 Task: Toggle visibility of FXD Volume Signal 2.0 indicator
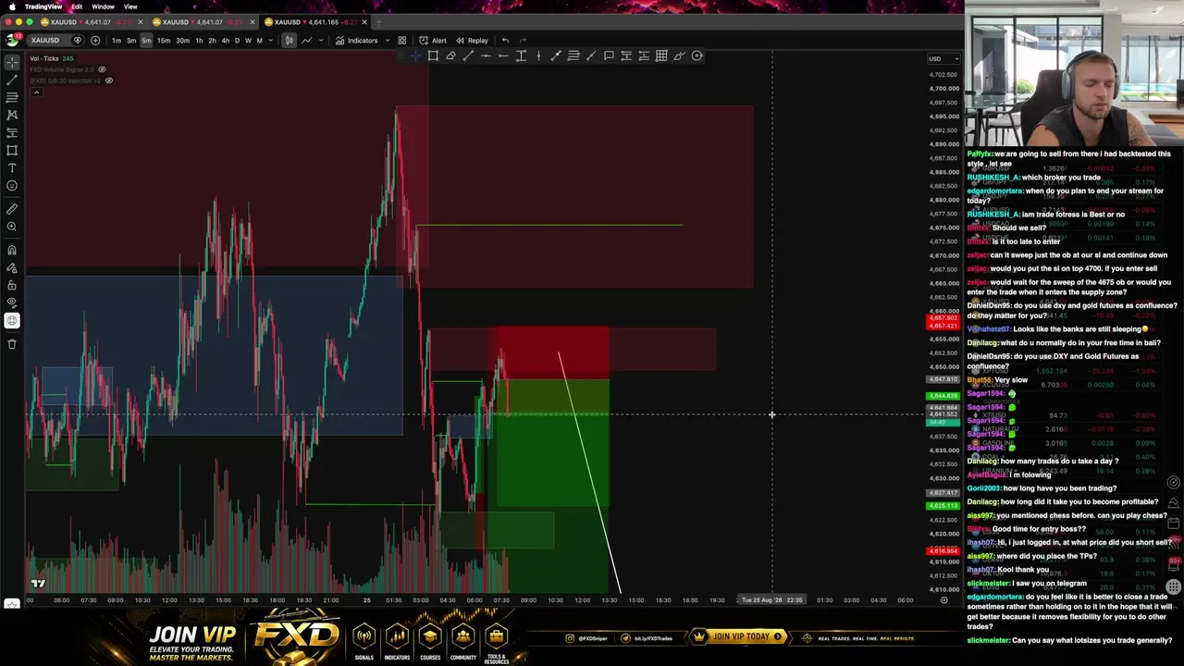tap(102, 69)
